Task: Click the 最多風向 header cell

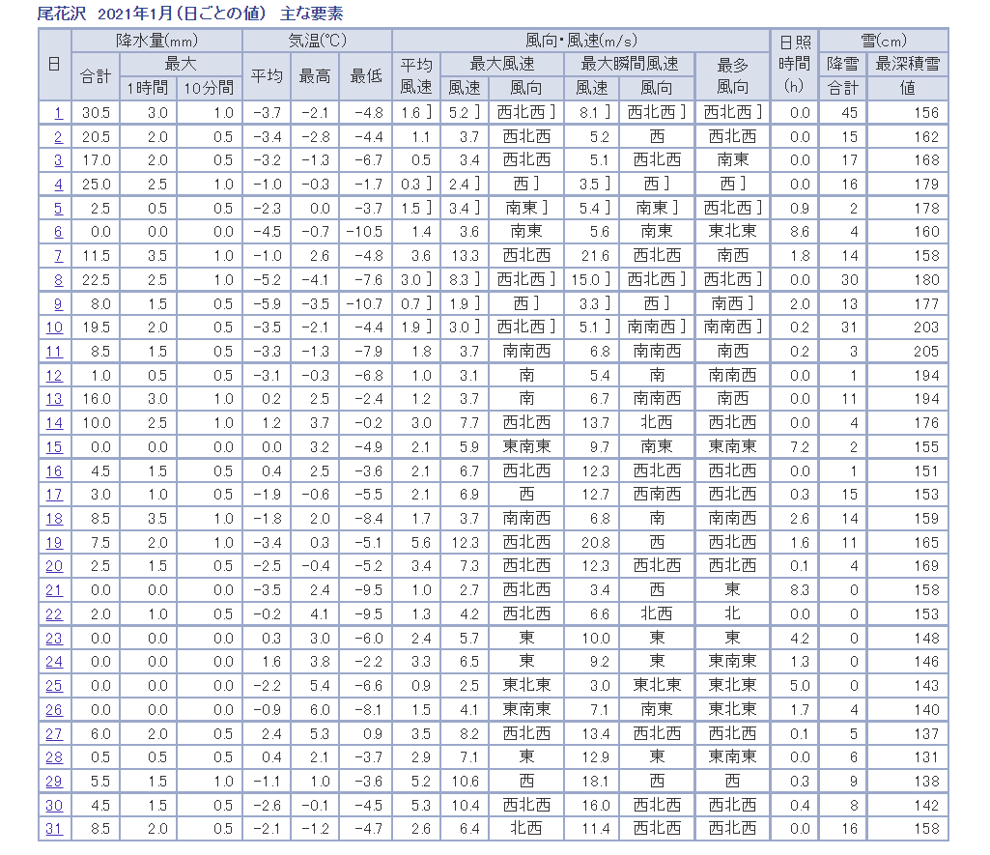Action: pos(732,75)
